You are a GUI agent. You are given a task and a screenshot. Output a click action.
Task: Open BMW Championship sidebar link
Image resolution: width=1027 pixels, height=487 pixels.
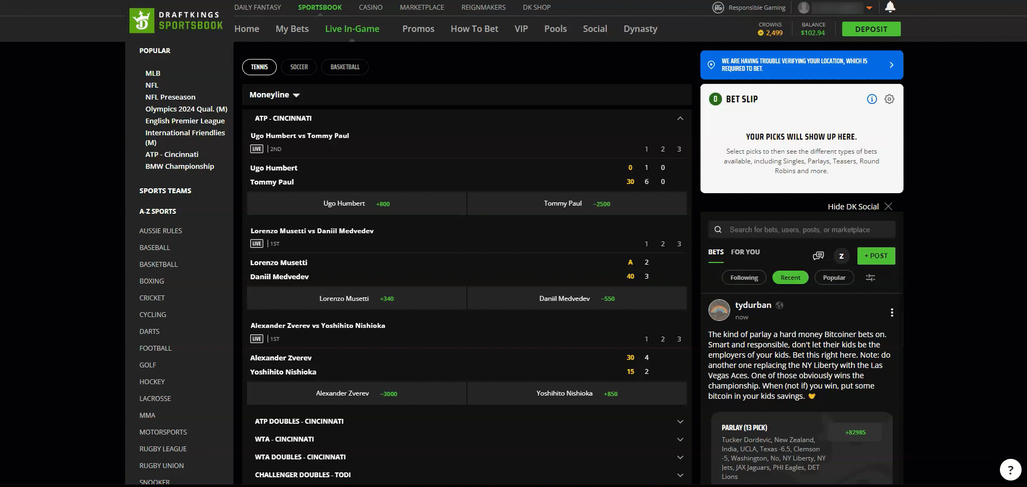click(179, 166)
